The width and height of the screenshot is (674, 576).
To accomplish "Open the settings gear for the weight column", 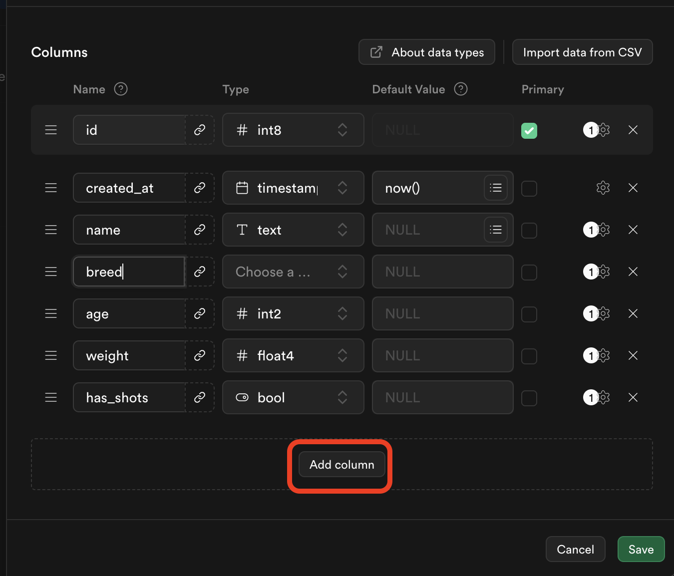I will [603, 355].
